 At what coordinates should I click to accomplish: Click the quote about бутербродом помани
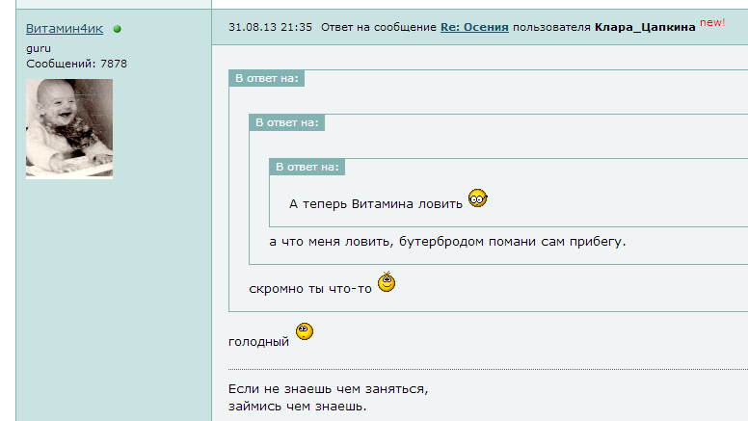(x=447, y=242)
